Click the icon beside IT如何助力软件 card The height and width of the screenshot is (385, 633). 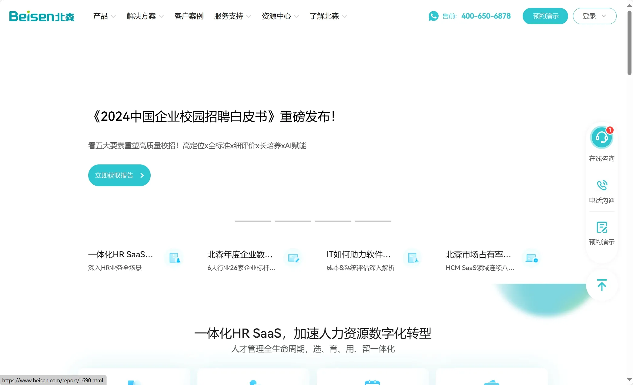pyautogui.click(x=413, y=258)
